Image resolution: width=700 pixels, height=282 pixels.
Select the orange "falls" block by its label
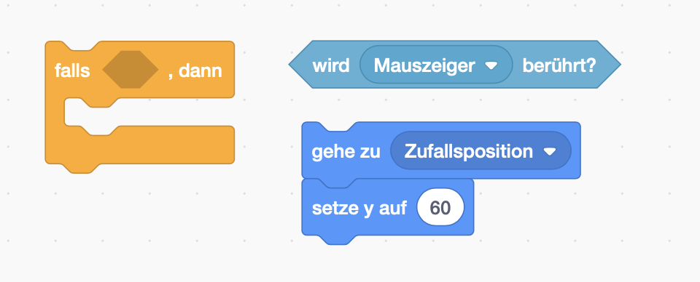click(x=72, y=70)
